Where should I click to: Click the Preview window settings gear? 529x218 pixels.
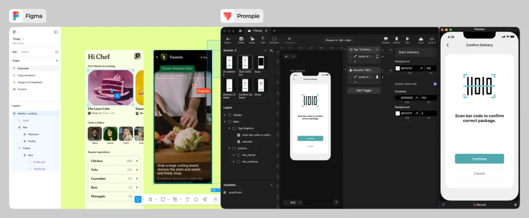(x=515, y=204)
